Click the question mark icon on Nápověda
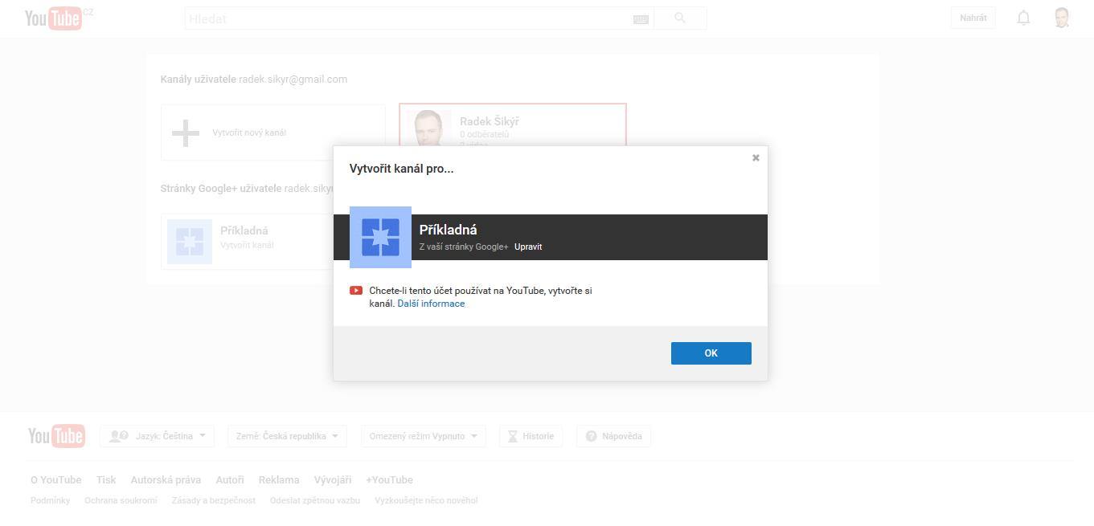1094x526 pixels. pos(592,436)
